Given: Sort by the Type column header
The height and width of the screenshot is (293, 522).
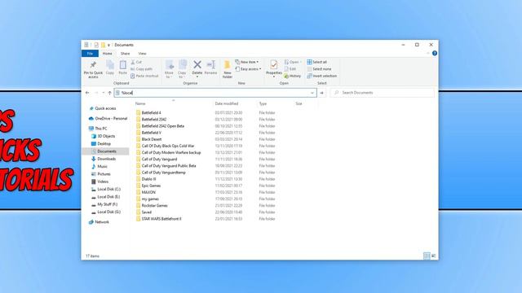Looking at the screenshot, I should coord(263,103).
